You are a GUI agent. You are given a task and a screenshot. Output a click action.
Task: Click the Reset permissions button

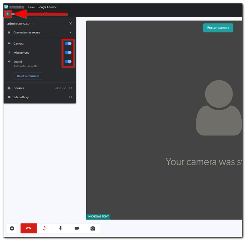(x=28, y=76)
